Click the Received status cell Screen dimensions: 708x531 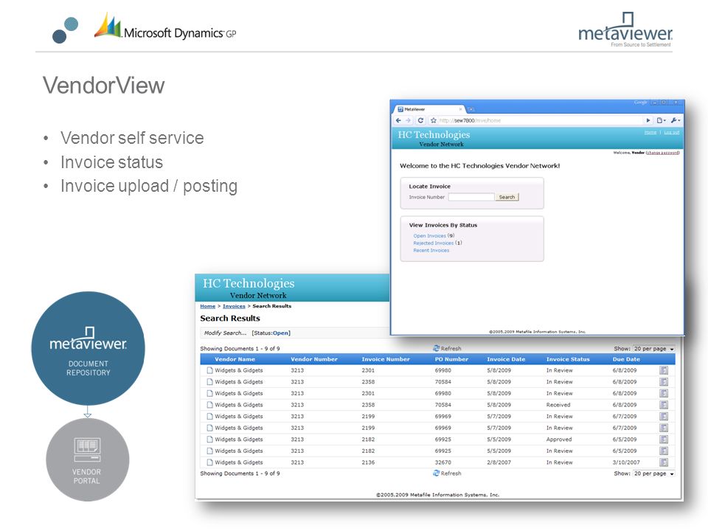(x=558, y=405)
